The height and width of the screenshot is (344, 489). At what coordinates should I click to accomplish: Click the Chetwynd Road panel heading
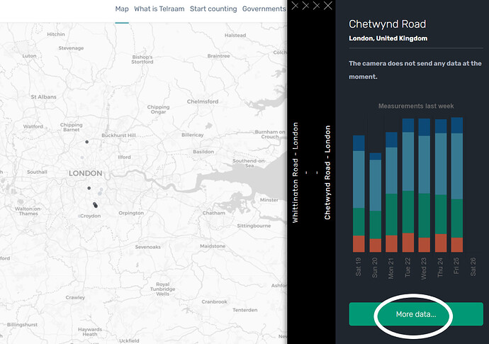[x=387, y=24]
